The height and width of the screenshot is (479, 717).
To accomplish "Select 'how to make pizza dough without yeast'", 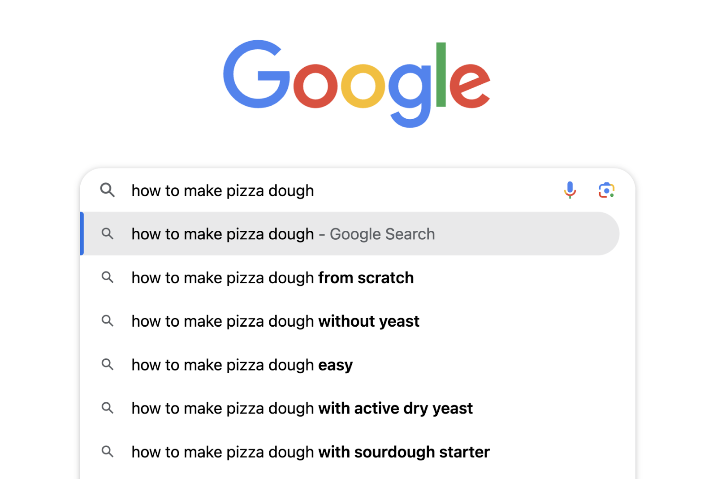I will (x=275, y=321).
